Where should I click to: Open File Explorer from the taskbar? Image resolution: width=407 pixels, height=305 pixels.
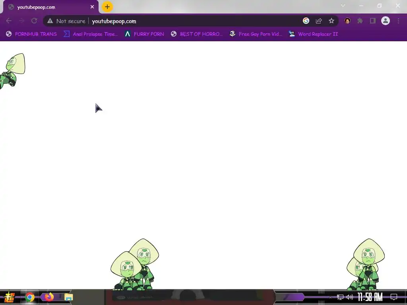[x=68, y=297]
